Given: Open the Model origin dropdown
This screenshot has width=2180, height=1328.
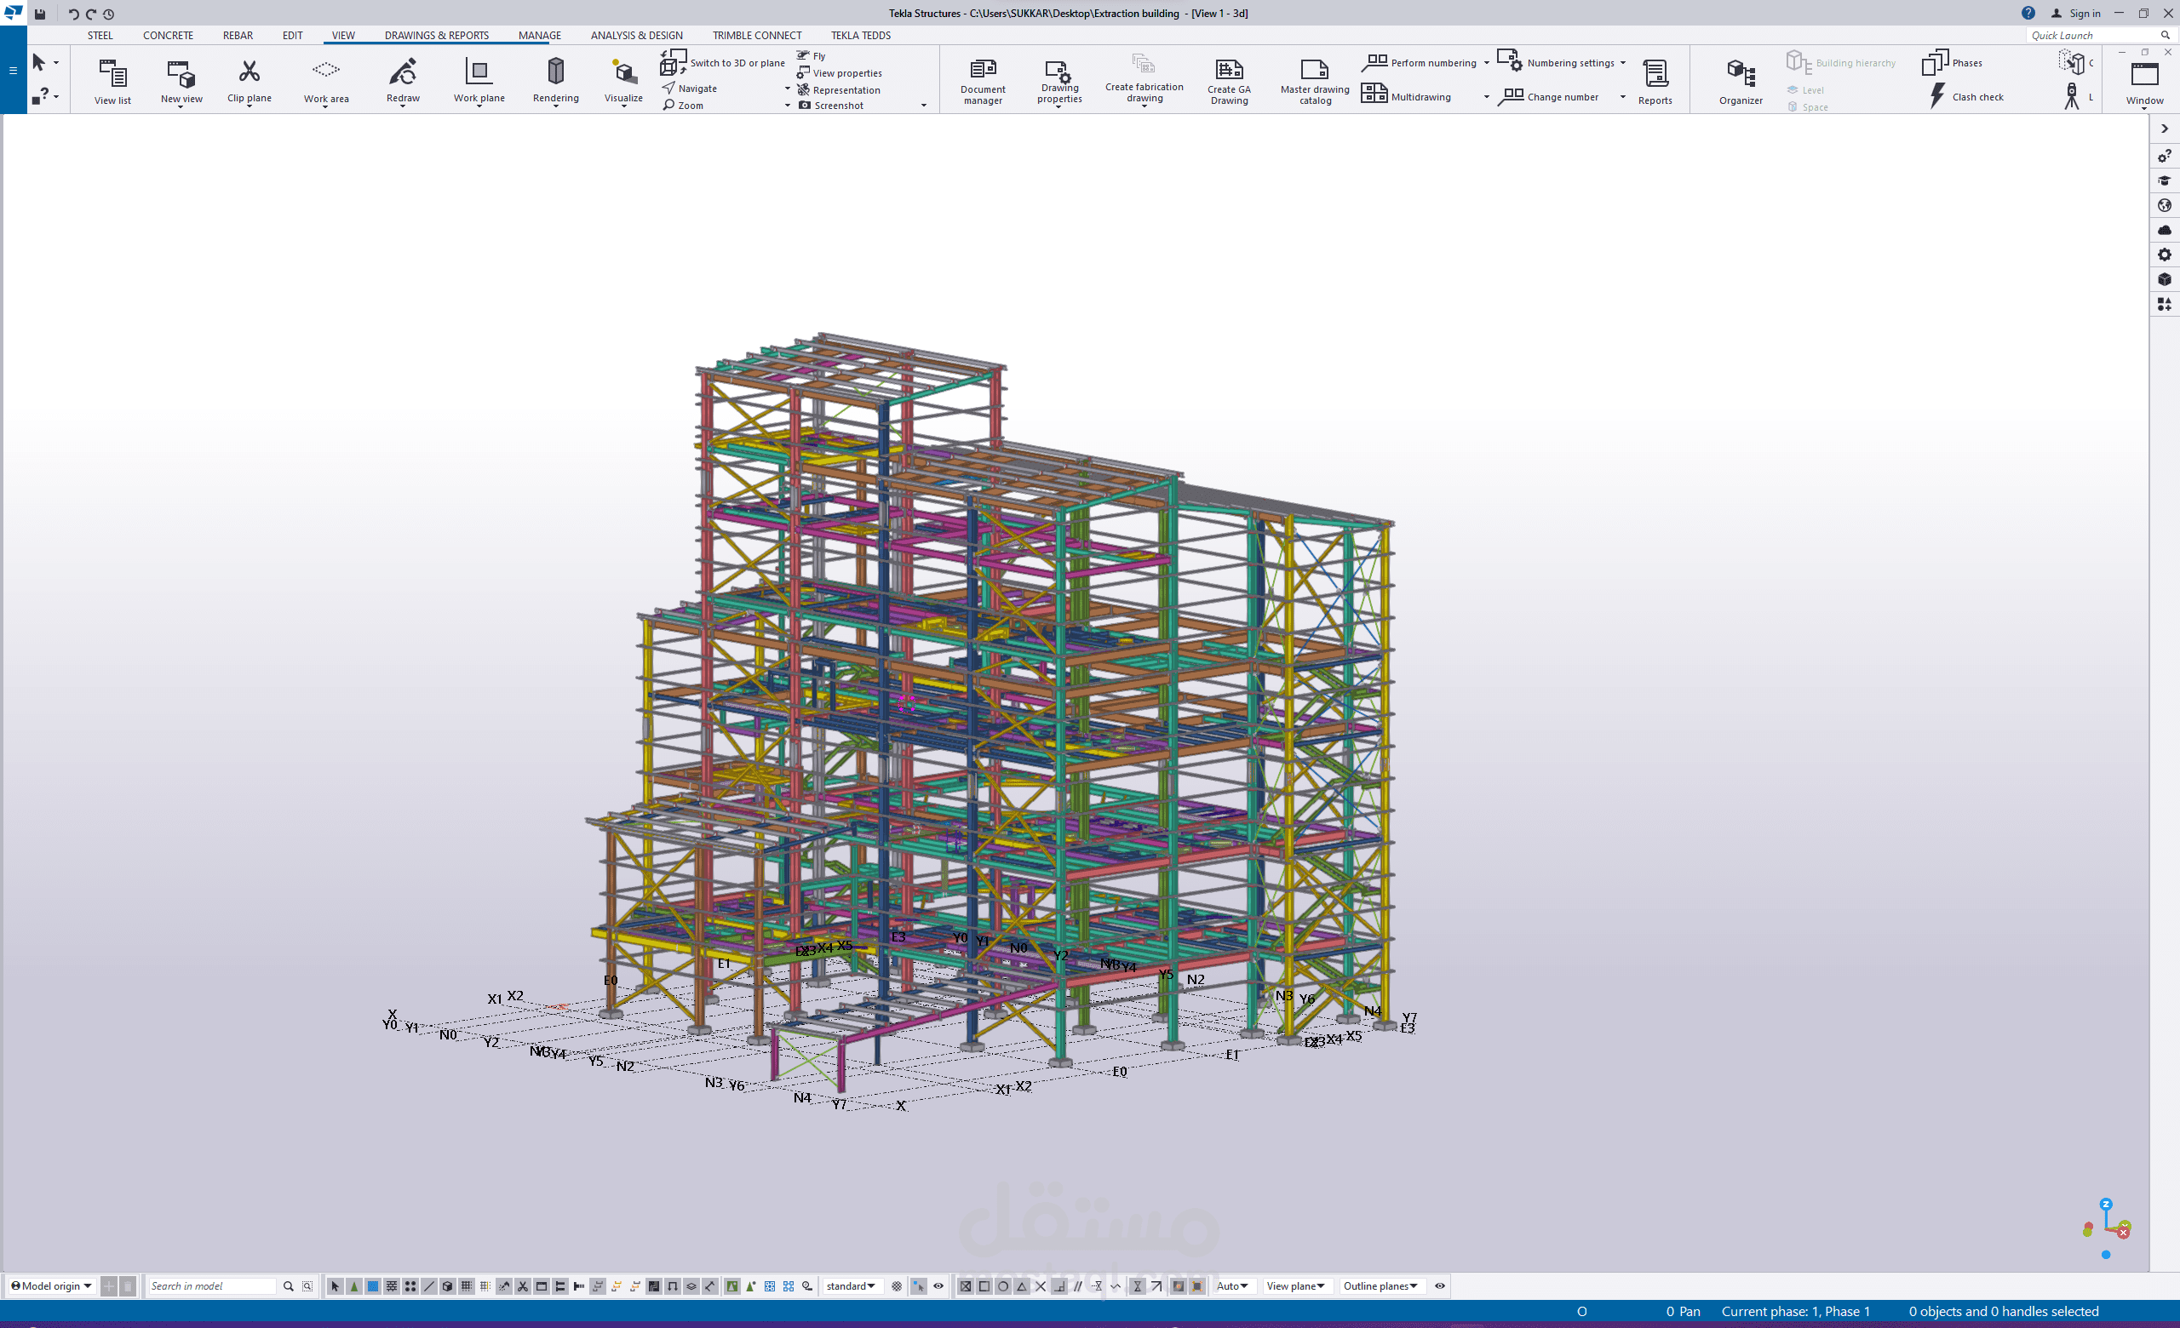Looking at the screenshot, I should [51, 1286].
